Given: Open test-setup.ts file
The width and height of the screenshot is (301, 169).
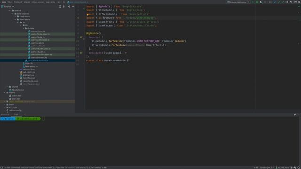Looking at the screenshot, I should (x=30, y=66).
